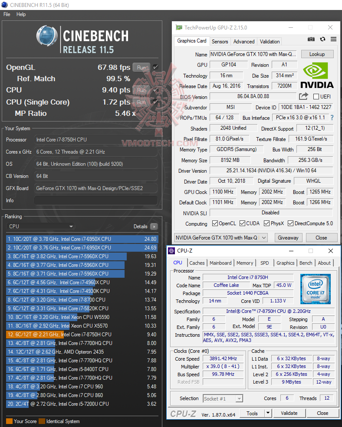The height and width of the screenshot is (427, 342).
Task: Click the GPU Name field in GPU-Z
Action: tap(253, 54)
